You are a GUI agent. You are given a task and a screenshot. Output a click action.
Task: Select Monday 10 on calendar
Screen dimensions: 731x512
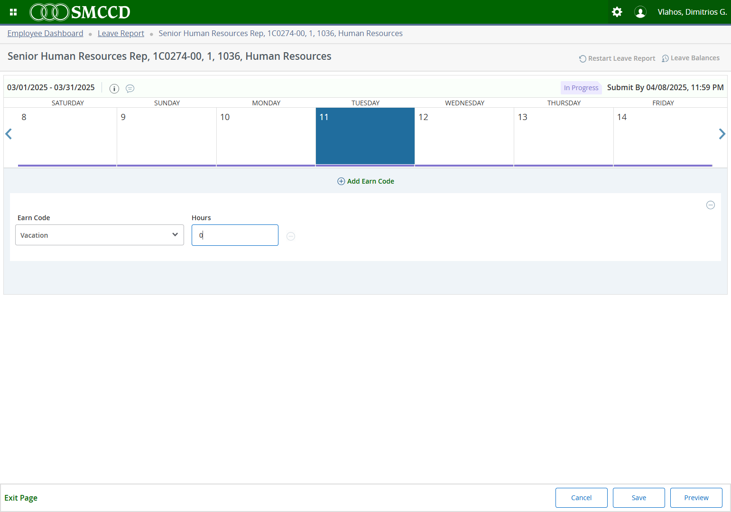[x=266, y=137]
